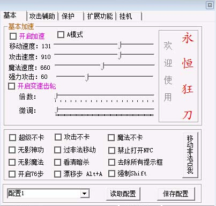This screenshot has width=216, height=206.
Task: Click the 读取配置 button
Action: pyautogui.click(x=123, y=194)
